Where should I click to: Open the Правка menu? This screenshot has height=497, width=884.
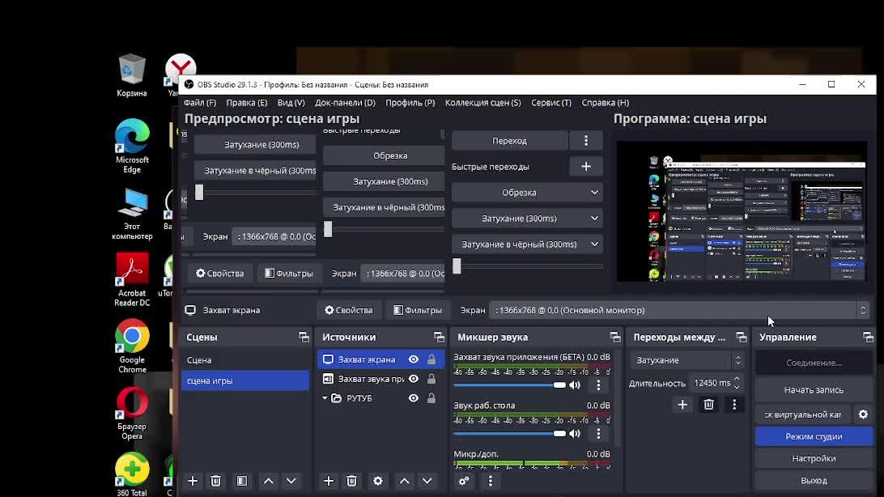[x=246, y=103]
